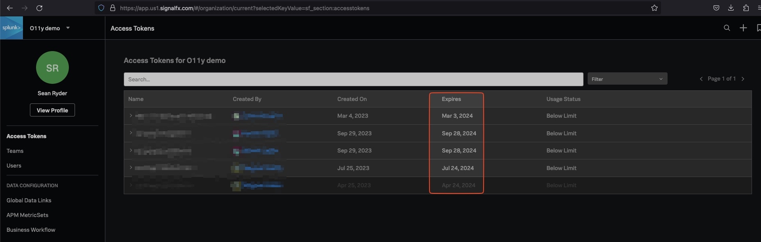Click the tracking protection shield icon

click(x=101, y=8)
